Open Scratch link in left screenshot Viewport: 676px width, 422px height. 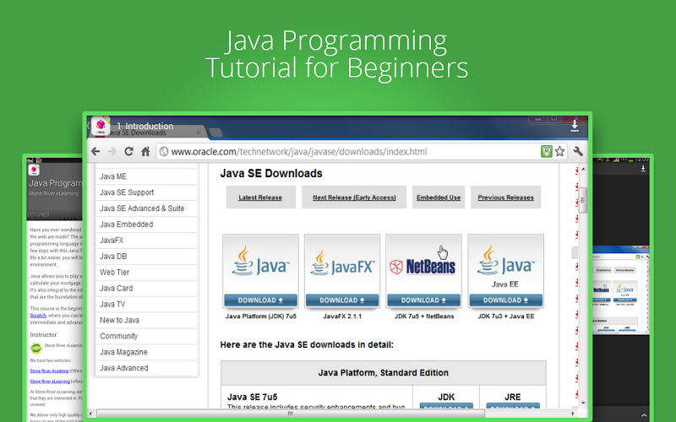[x=38, y=316]
